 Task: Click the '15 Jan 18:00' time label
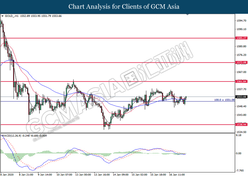158,175
